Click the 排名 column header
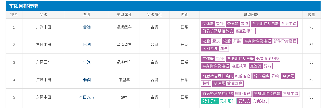This screenshot has width=330, height=108. [14, 15]
